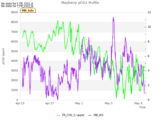Select the 'No data for f_FR_CO2_B' message
Screen dimensions: 161x120
pyautogui.click(x=17, y=6)
